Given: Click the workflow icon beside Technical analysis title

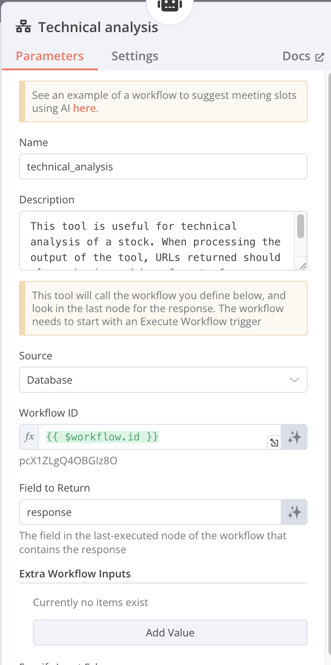Looking at the screenshot, I should (x=23, y=27).
